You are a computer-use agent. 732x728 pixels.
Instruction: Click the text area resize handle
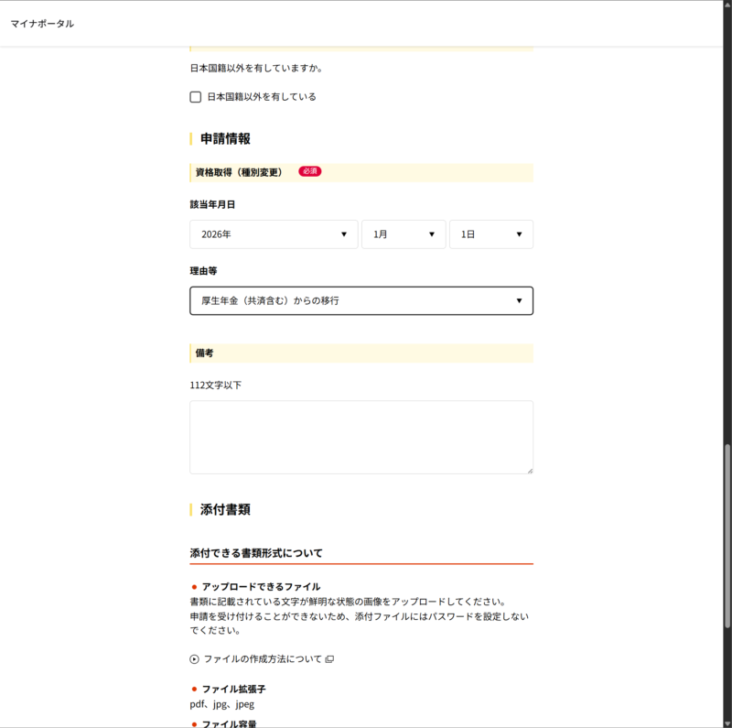coord(529,470)
